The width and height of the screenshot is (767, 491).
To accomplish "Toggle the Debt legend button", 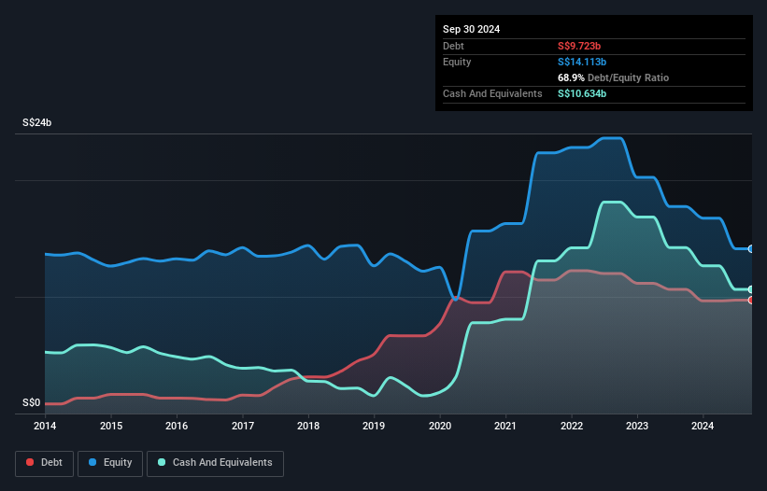I will coord(45,463).
